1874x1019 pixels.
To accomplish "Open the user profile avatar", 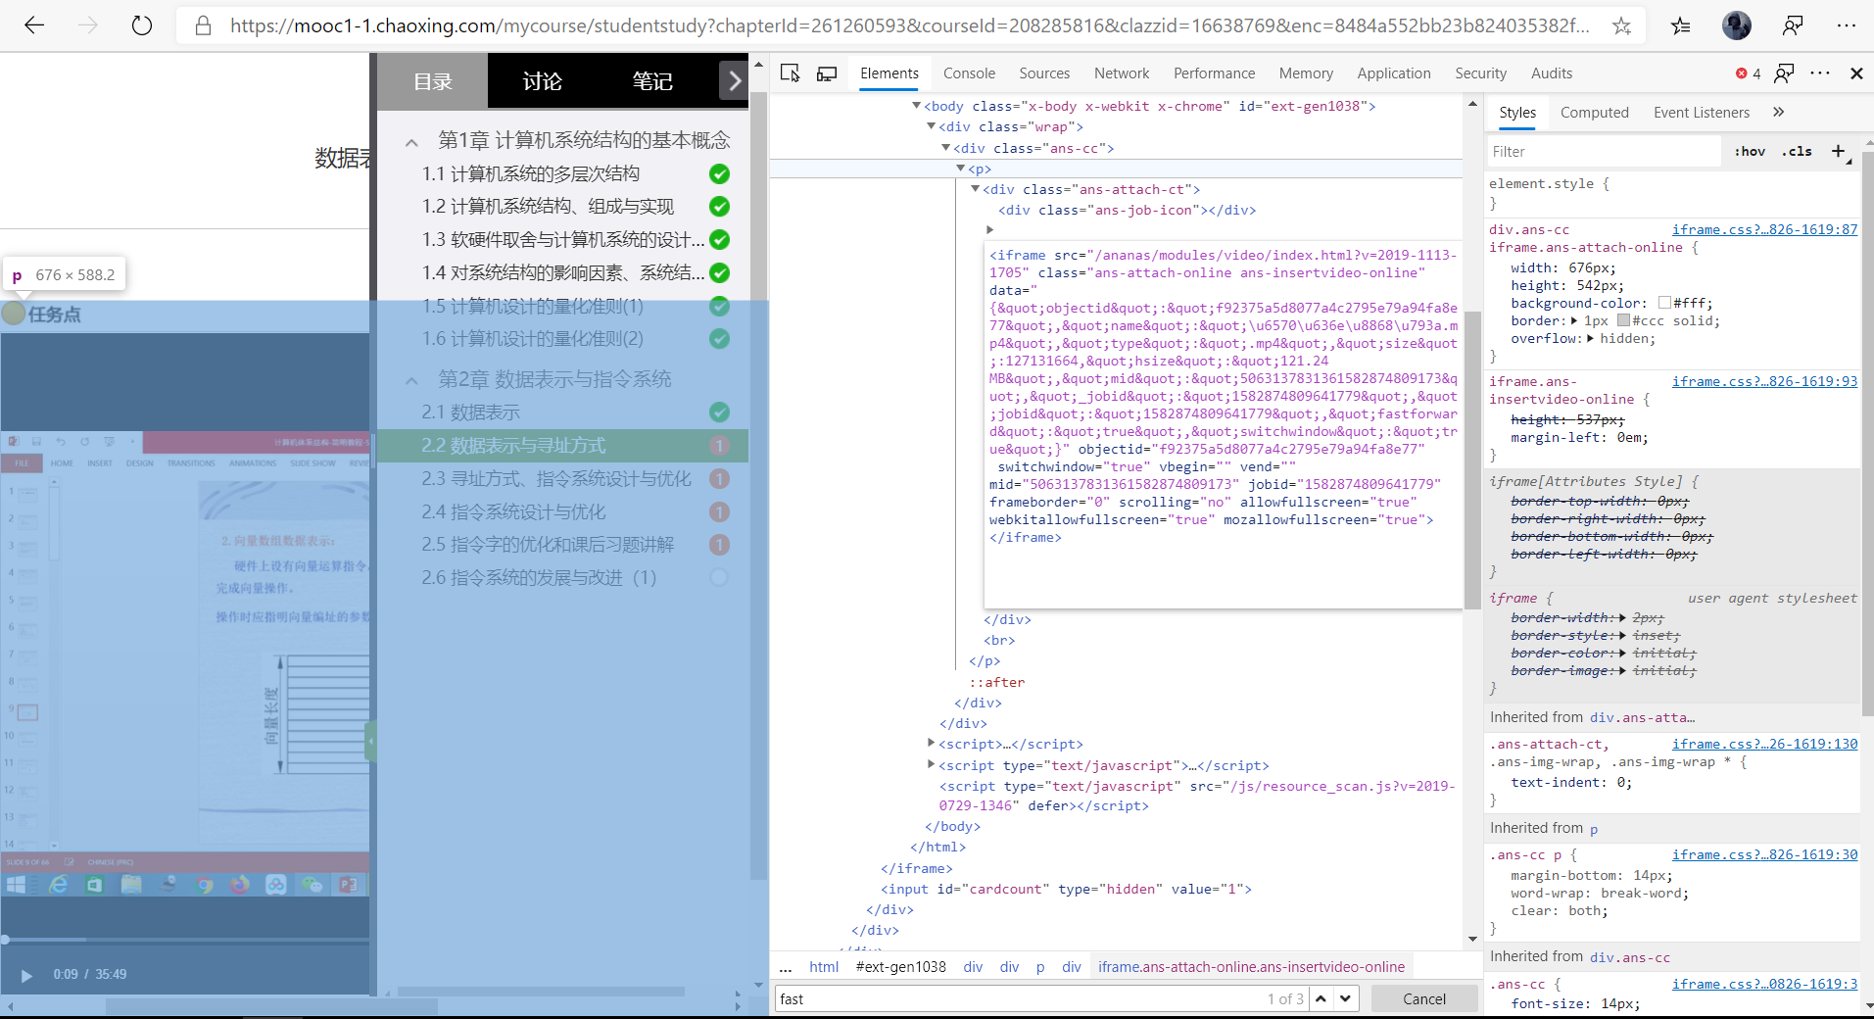I will [1737, 25].
